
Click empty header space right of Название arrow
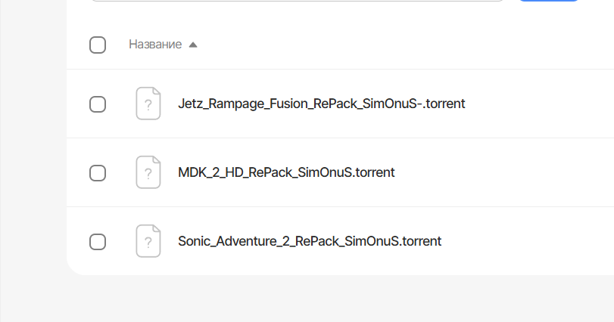coord(379,45)
